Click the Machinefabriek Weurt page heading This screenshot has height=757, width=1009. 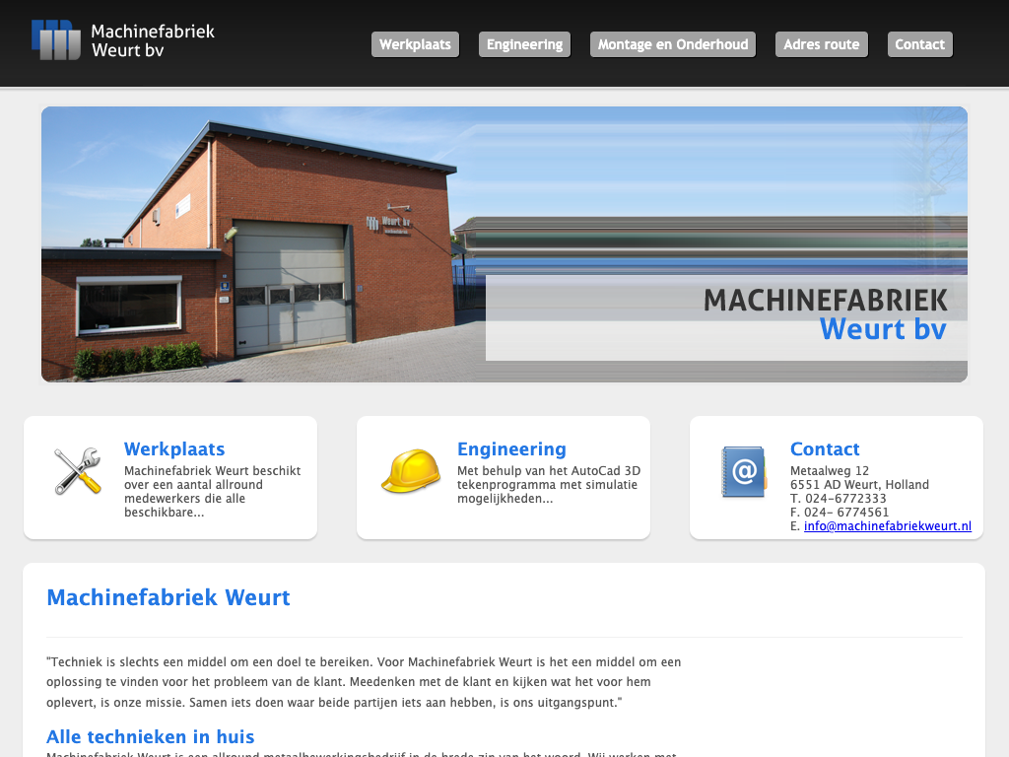click(x=168, y=597)
